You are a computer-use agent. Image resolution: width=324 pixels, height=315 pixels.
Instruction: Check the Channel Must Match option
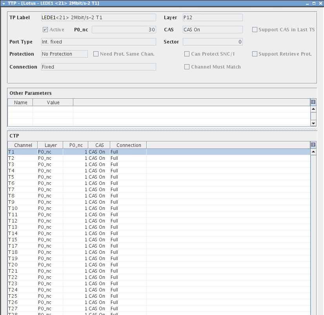tap(187, 67)
